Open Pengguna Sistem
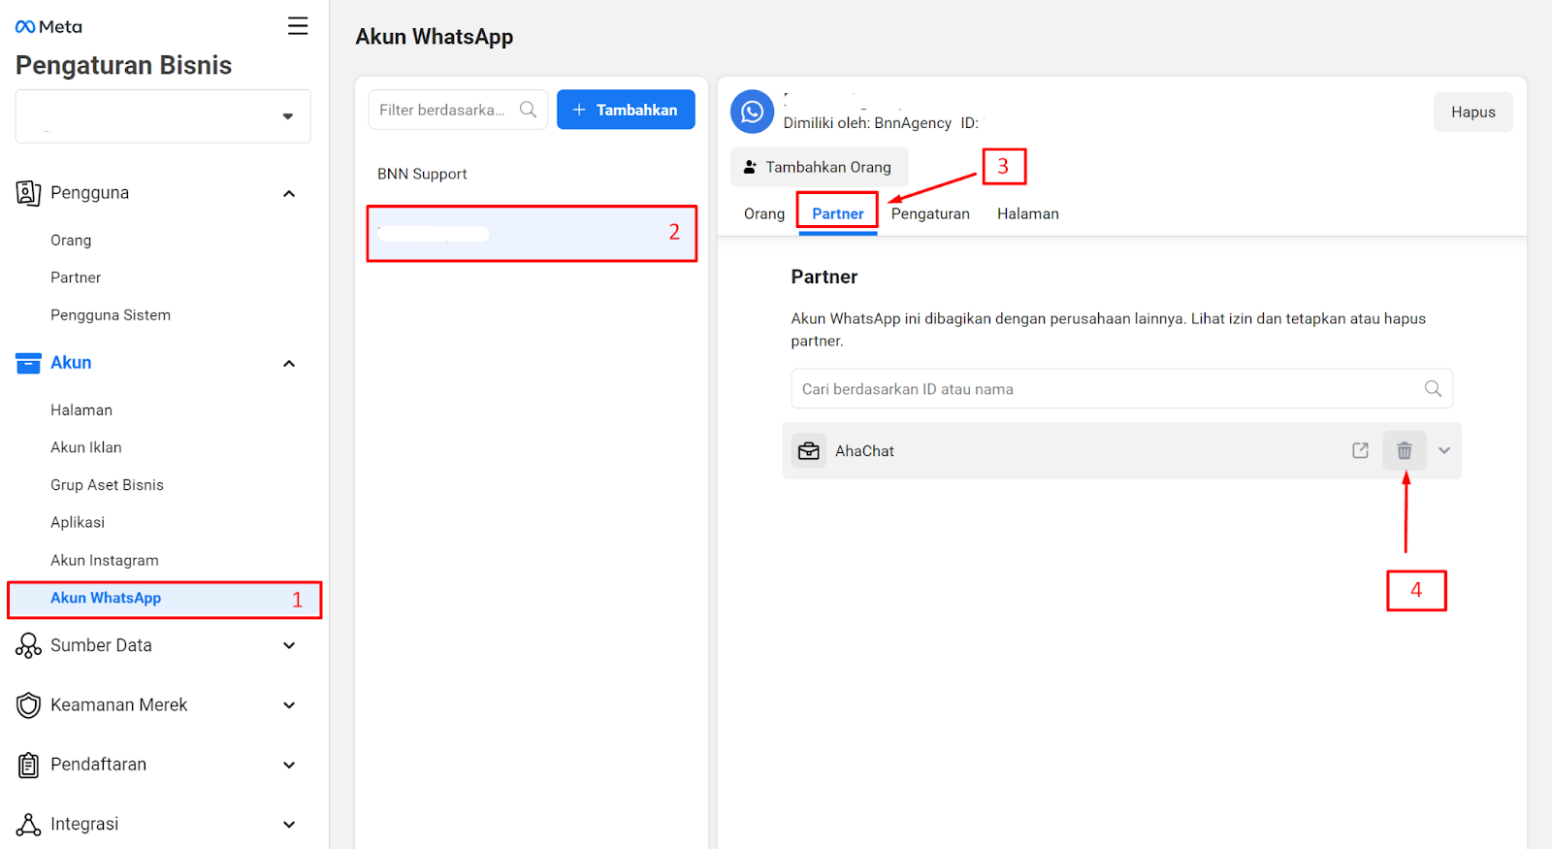 tap(111, 315)
